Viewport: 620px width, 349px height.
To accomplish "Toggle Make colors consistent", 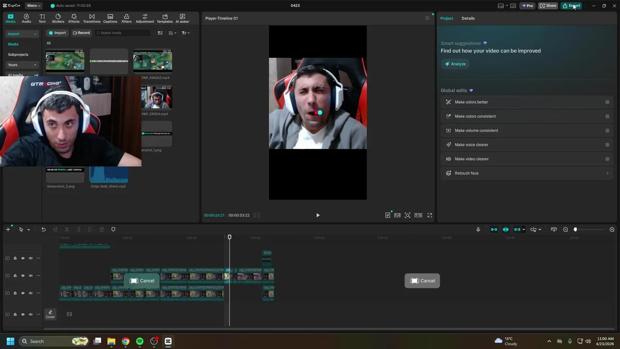I will [x=607, y=116].
